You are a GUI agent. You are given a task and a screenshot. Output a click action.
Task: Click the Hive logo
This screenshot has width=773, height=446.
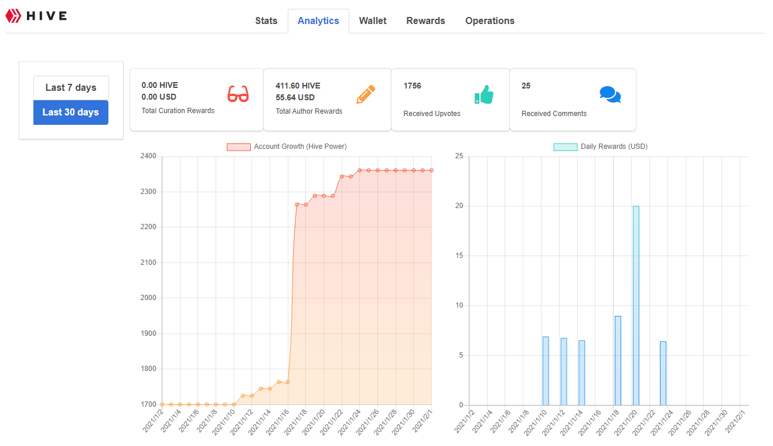(36, 16)
